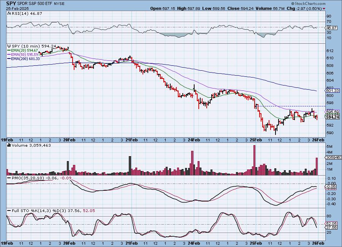The width and height of the screenshot is (342, 247).
Task: Click the 'Low 589.56' header value
Action: click(214, 8)
